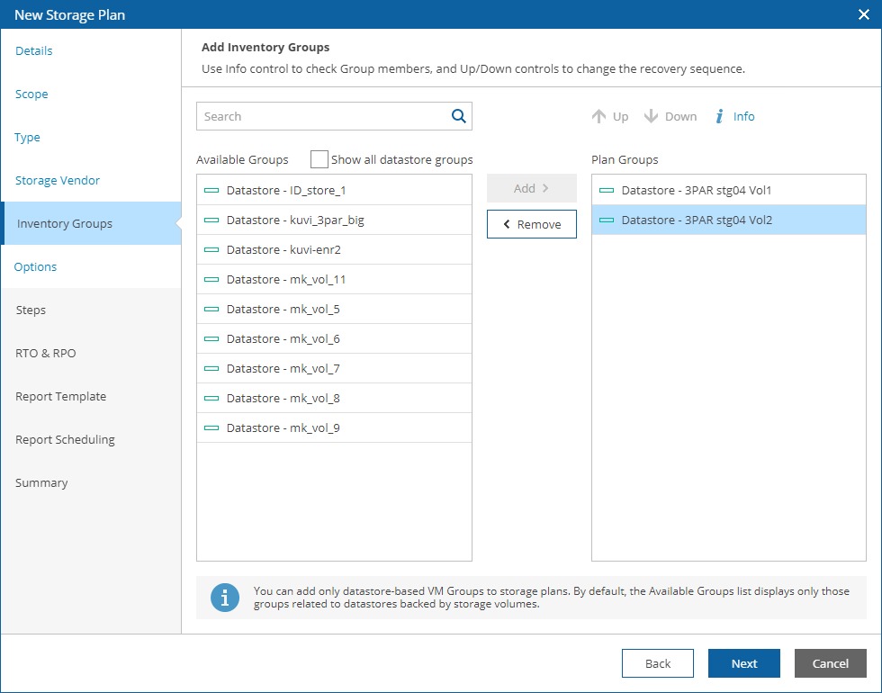Click the Next button

point(743,663)
